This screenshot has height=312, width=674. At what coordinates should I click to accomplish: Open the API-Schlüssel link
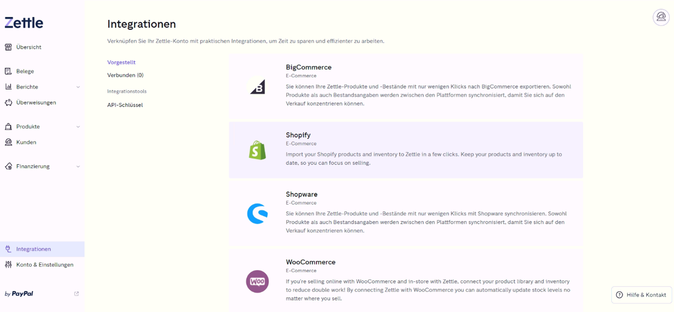point(125,105)
